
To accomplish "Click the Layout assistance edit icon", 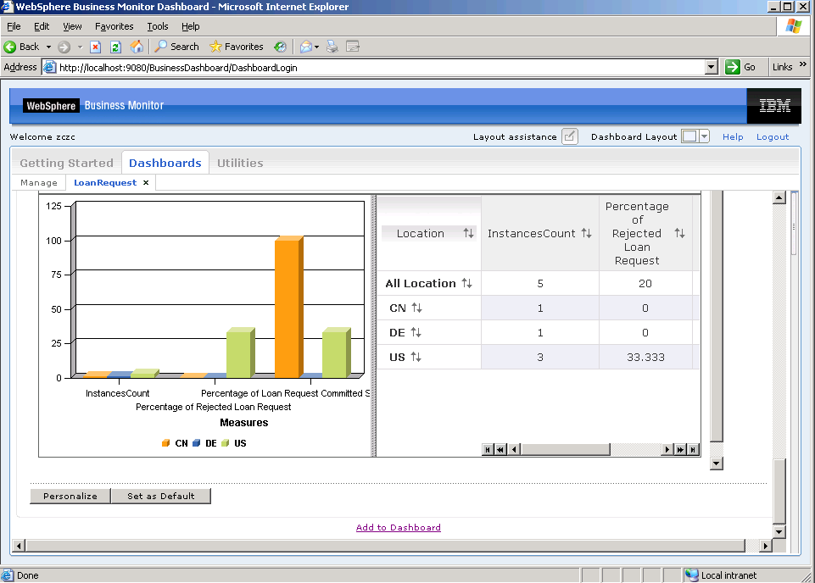I will pyautogui.click(x=570, y=136).
